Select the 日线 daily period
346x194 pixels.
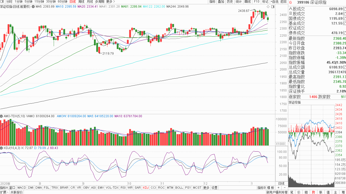pyautogui.click(x=72, y=2)
